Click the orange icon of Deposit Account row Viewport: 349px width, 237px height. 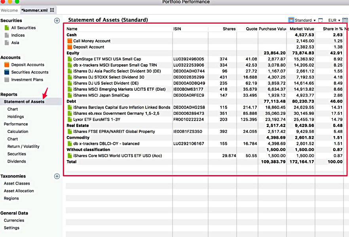tap(70, 47)
